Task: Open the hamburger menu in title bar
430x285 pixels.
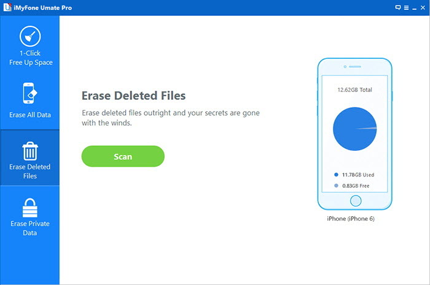Action: coord(407,7)
